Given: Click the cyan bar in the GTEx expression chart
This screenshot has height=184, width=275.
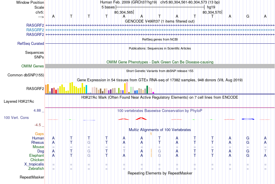Looking at the screenshot, I should coord(86,89).
